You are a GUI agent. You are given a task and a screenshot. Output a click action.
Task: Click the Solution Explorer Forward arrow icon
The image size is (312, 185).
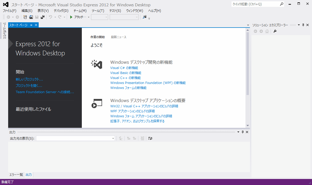(x=261, y=31)
